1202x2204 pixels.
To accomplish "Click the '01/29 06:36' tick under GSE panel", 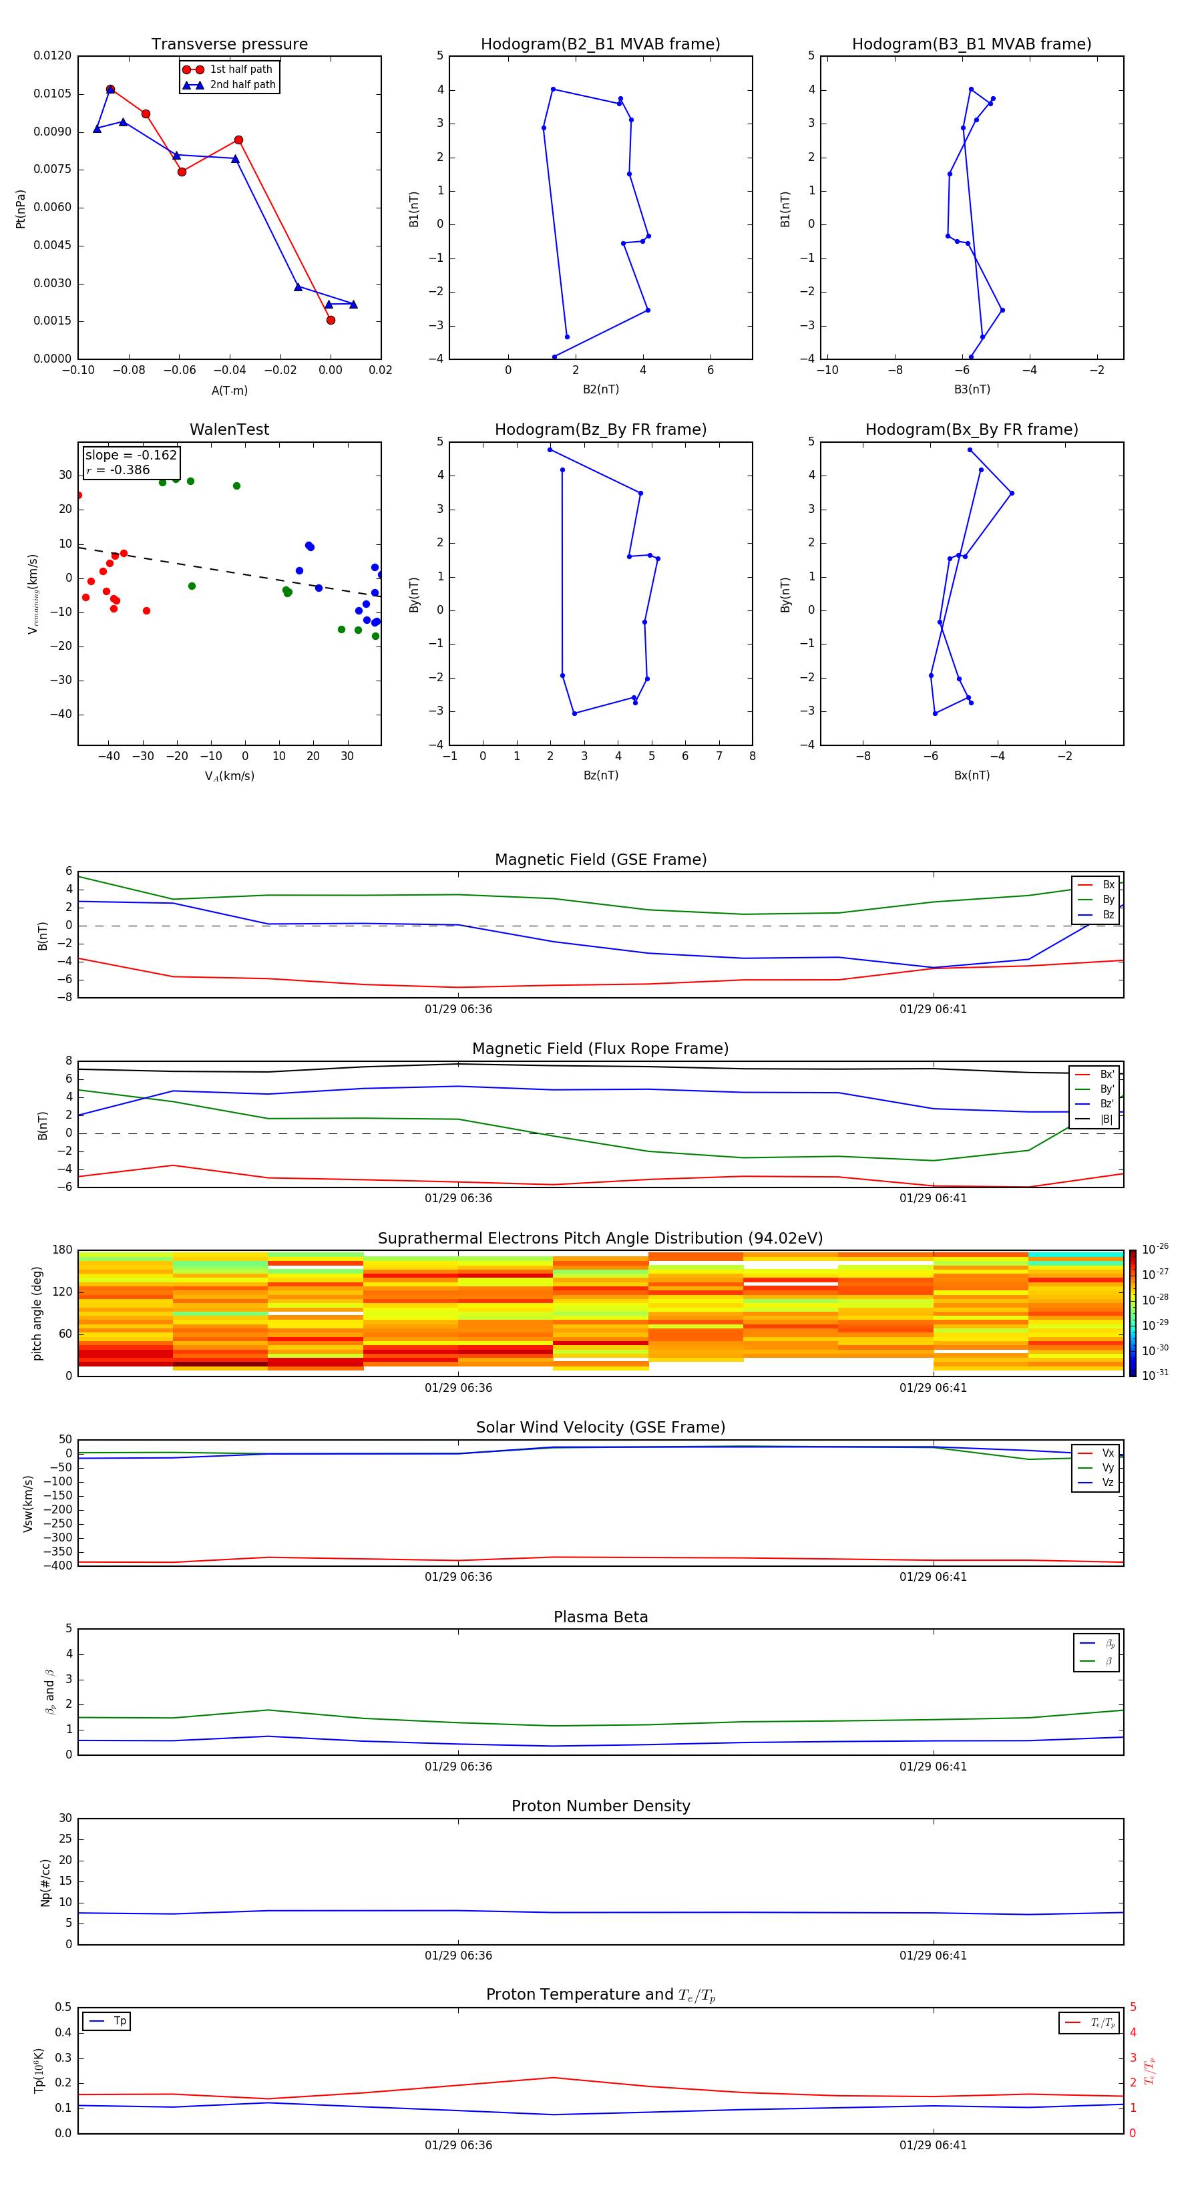I will (459, 1008).
